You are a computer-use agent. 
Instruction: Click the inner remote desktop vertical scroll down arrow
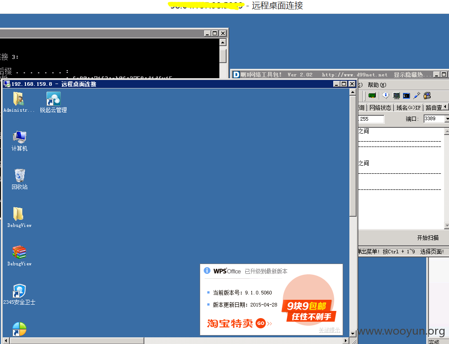(x=353, y=334)
